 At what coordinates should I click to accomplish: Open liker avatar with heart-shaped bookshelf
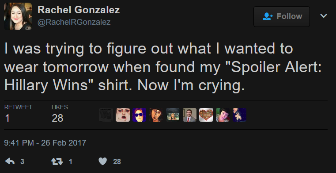click(x=206, y=115)
